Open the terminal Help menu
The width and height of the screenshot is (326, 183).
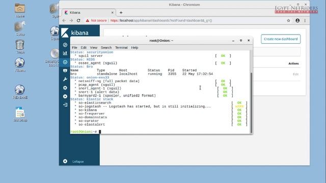tap(134, 47)
